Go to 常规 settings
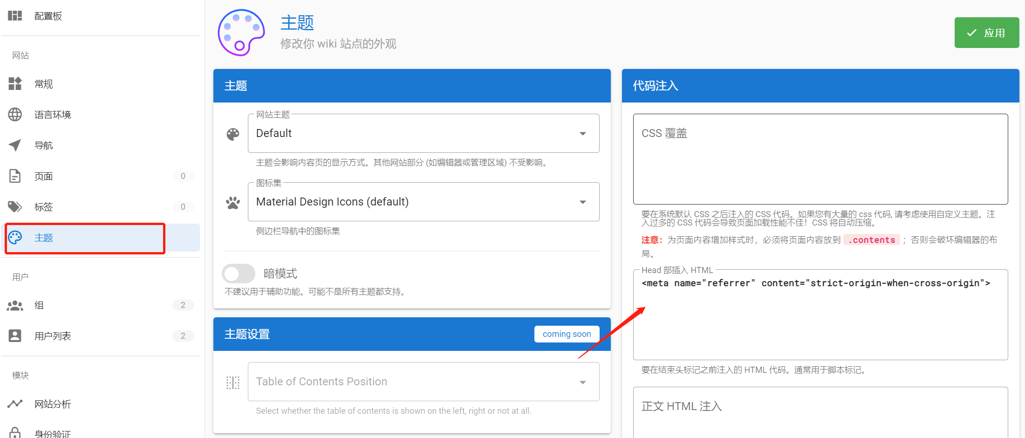1025x438 pixels. (x=100, y=84)
